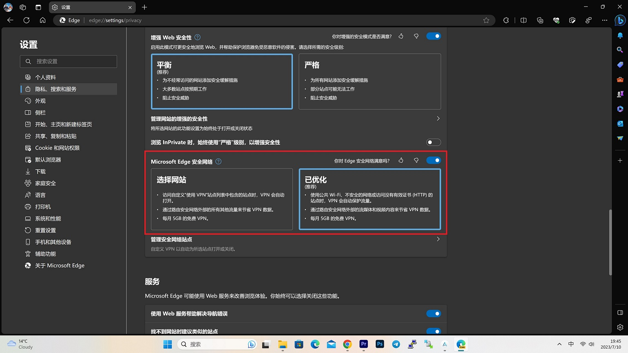Open 重置设置 settings section
Image resolution: width=628 pixels, height=353 pixels.
(x=69, y=230)
